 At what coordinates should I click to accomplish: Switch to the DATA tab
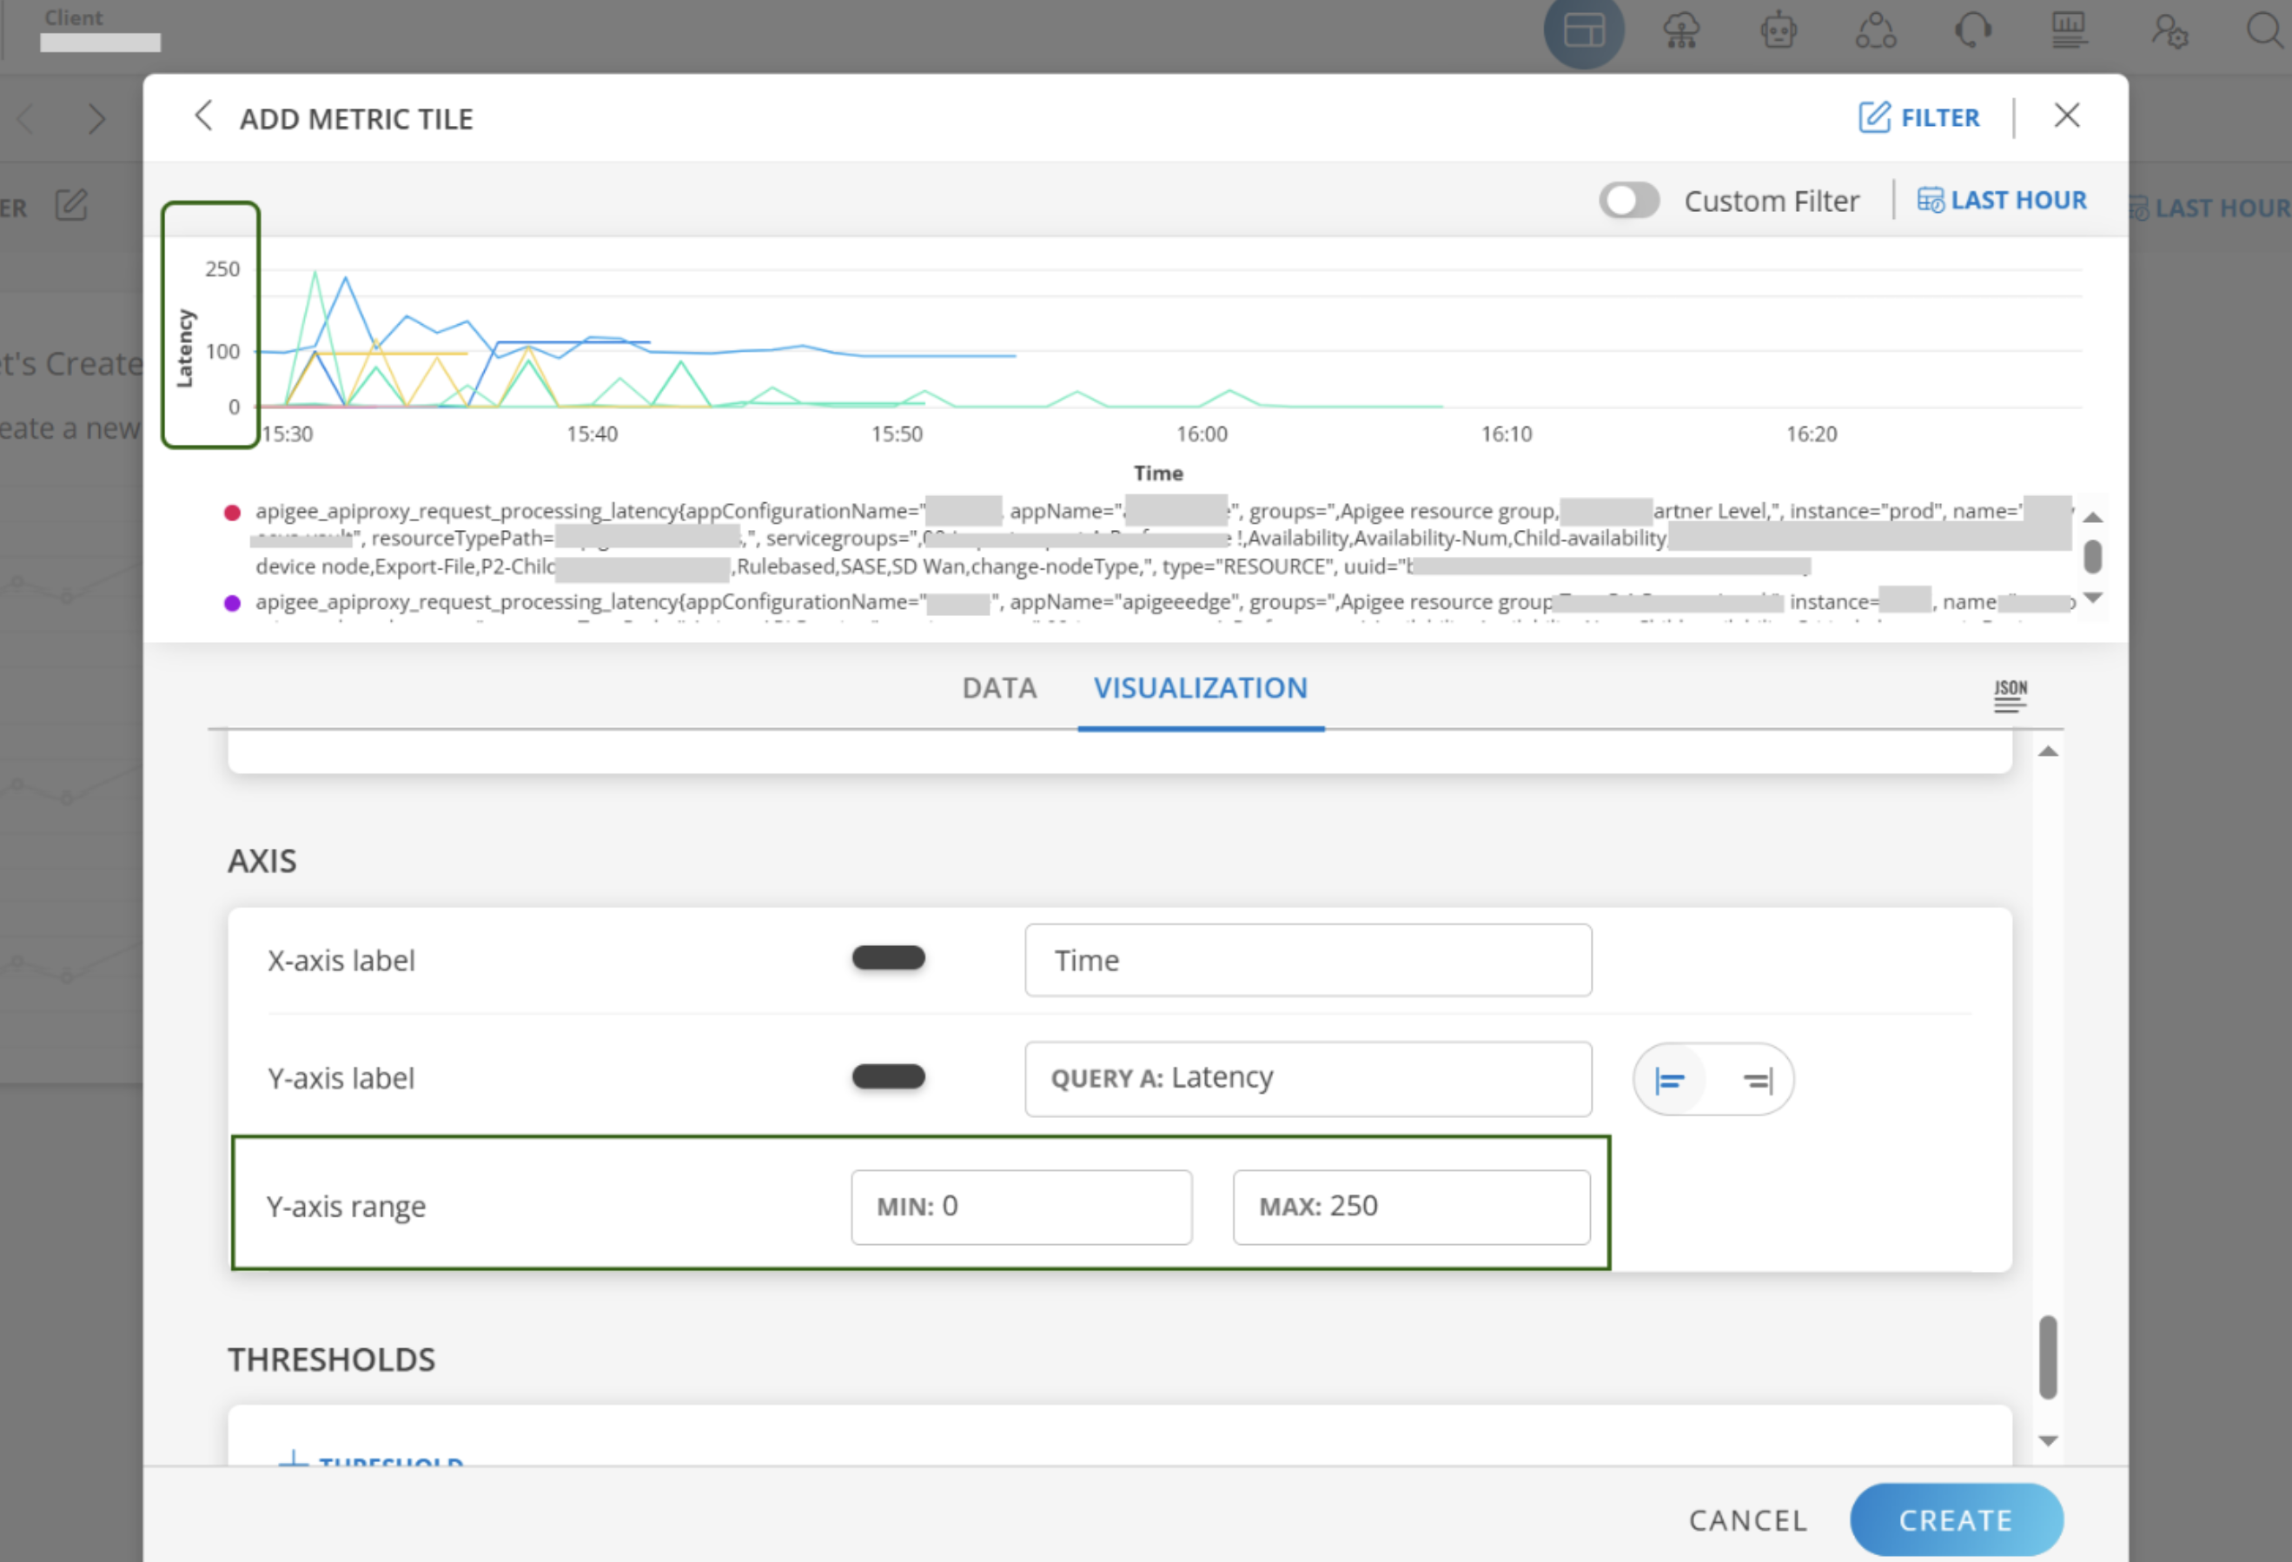pyautogui.click(x=999, y=688)
